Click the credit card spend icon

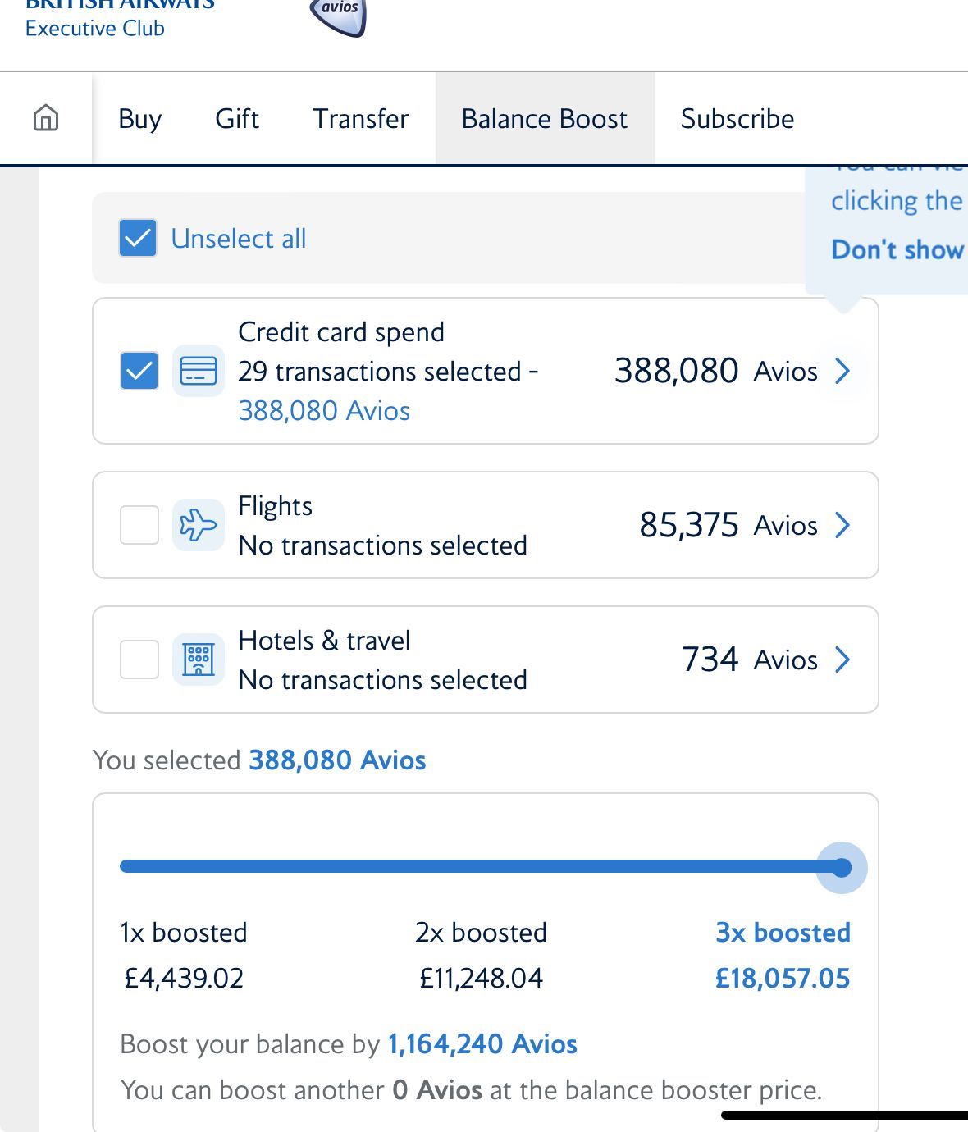pos(199,371)
